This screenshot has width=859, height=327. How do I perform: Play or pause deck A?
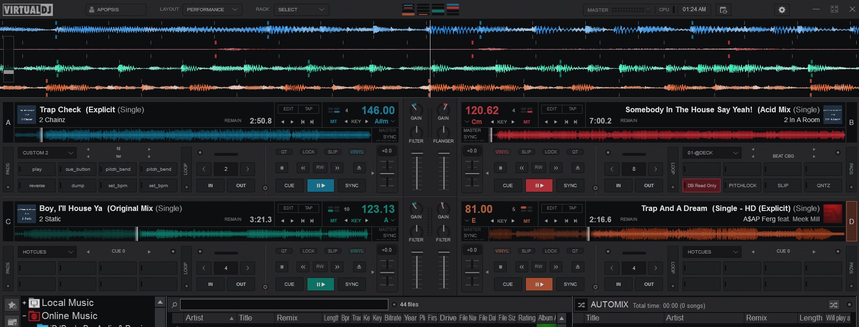click(320, 185)
